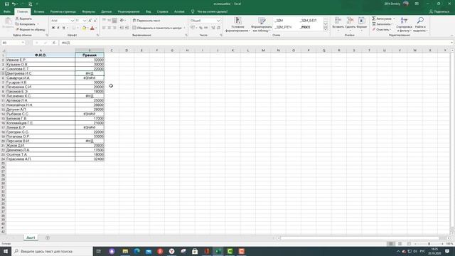Center cell content horizontally
The image size is (455, 256).
[109, 28]
